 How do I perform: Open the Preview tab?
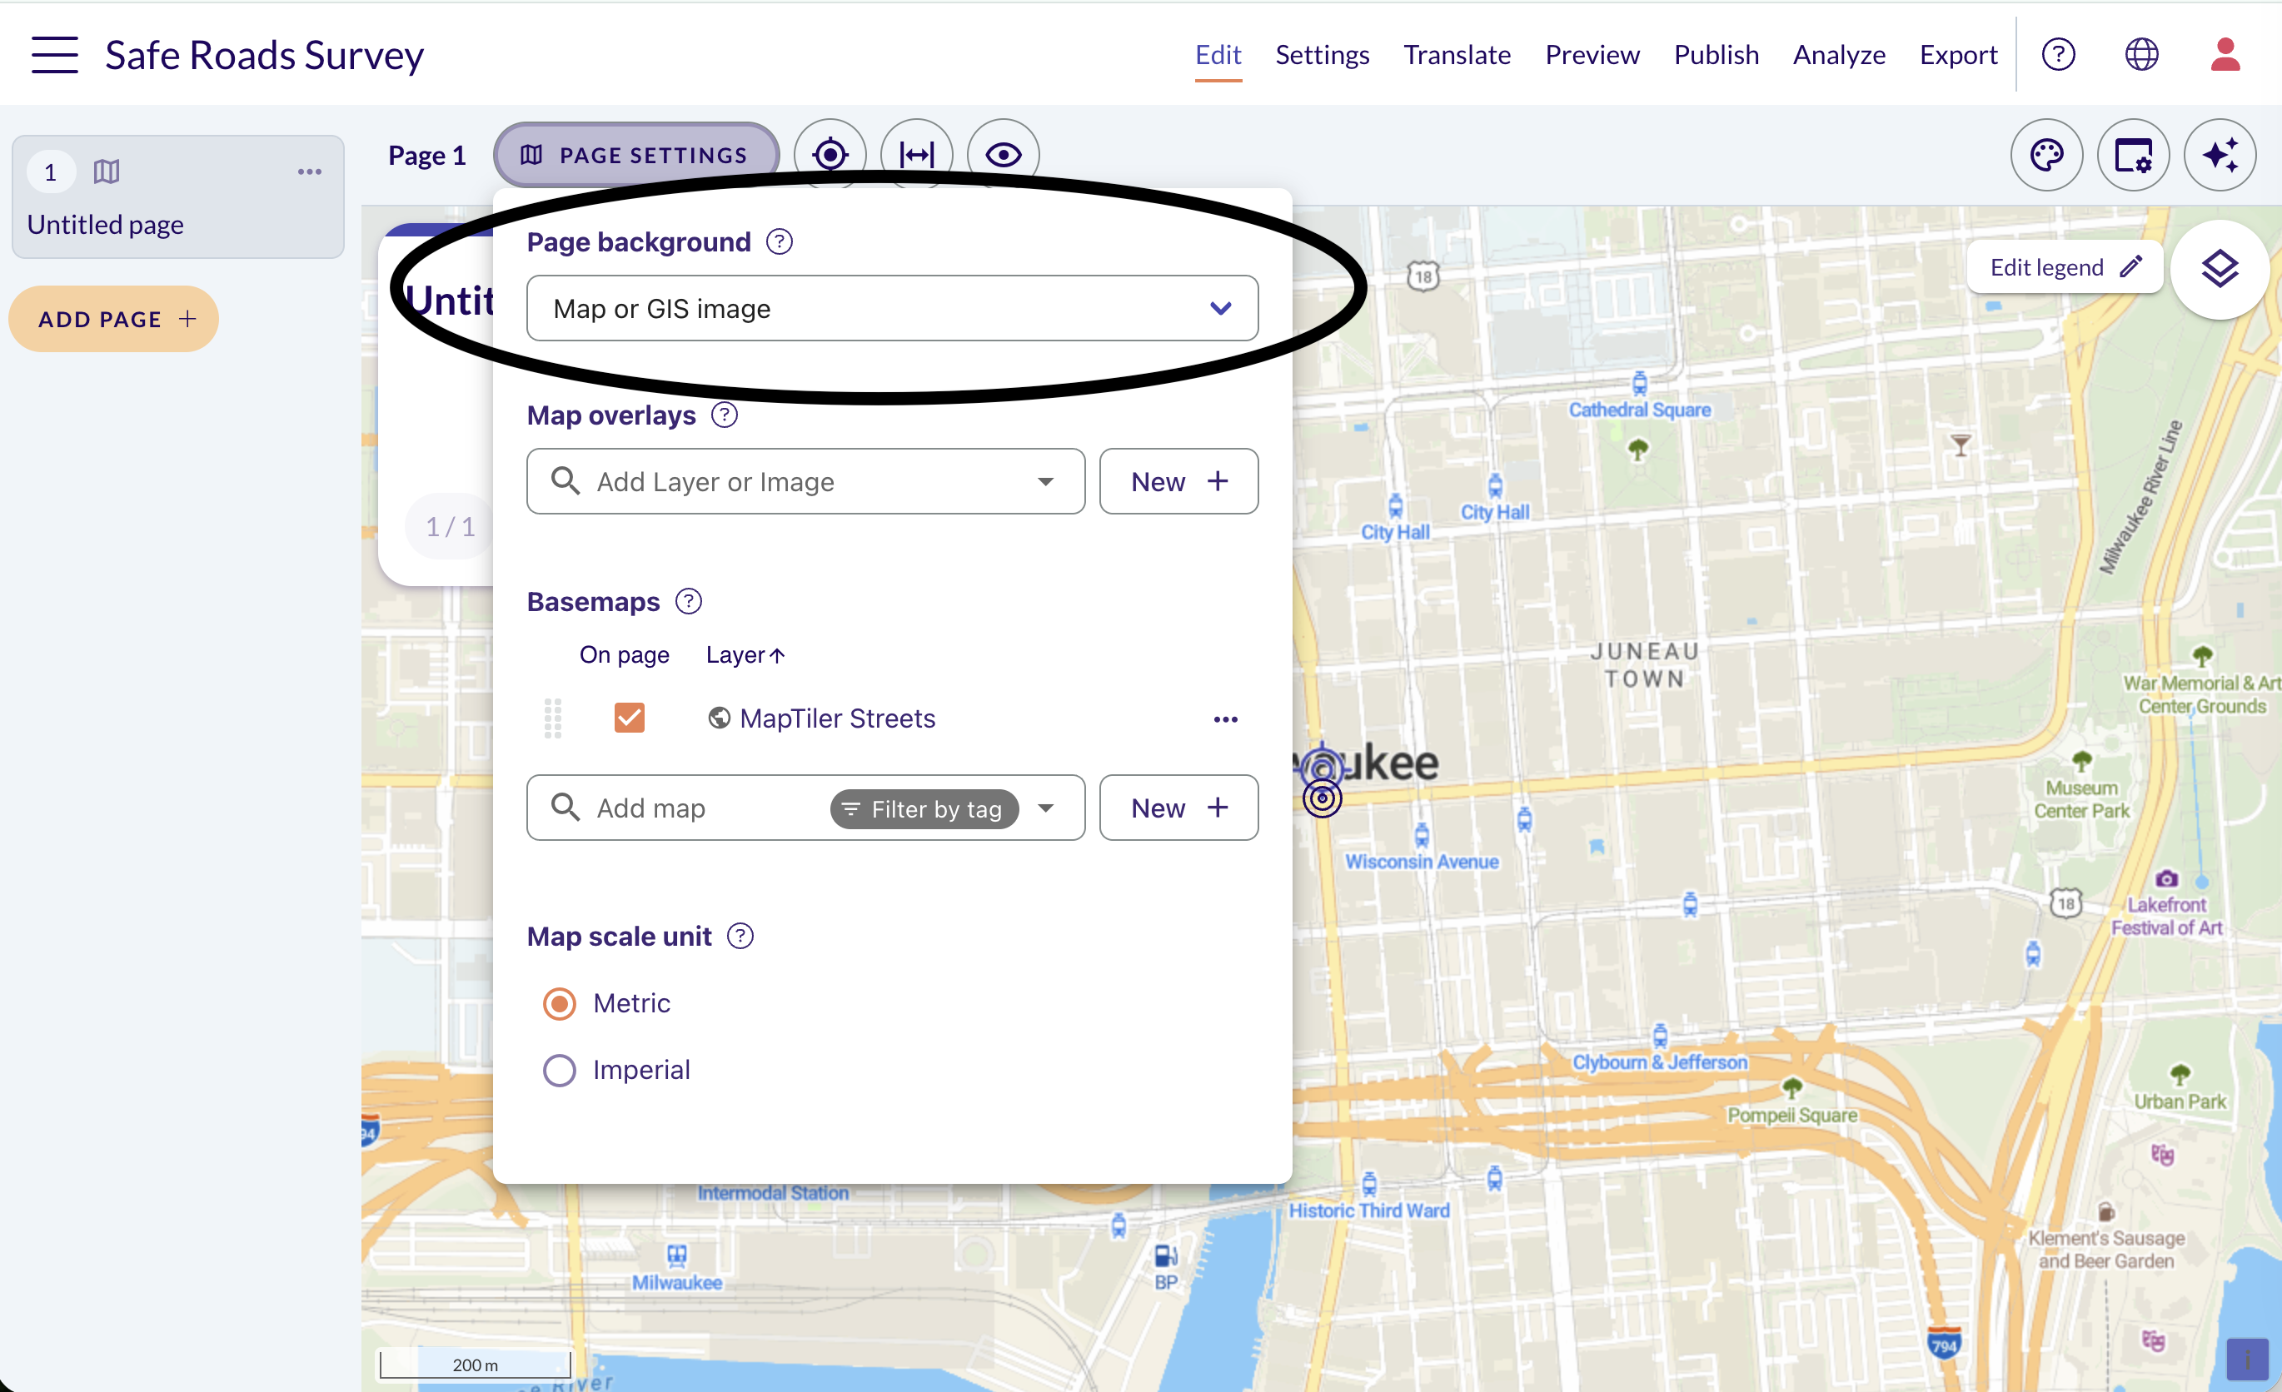coord(1592,55)
